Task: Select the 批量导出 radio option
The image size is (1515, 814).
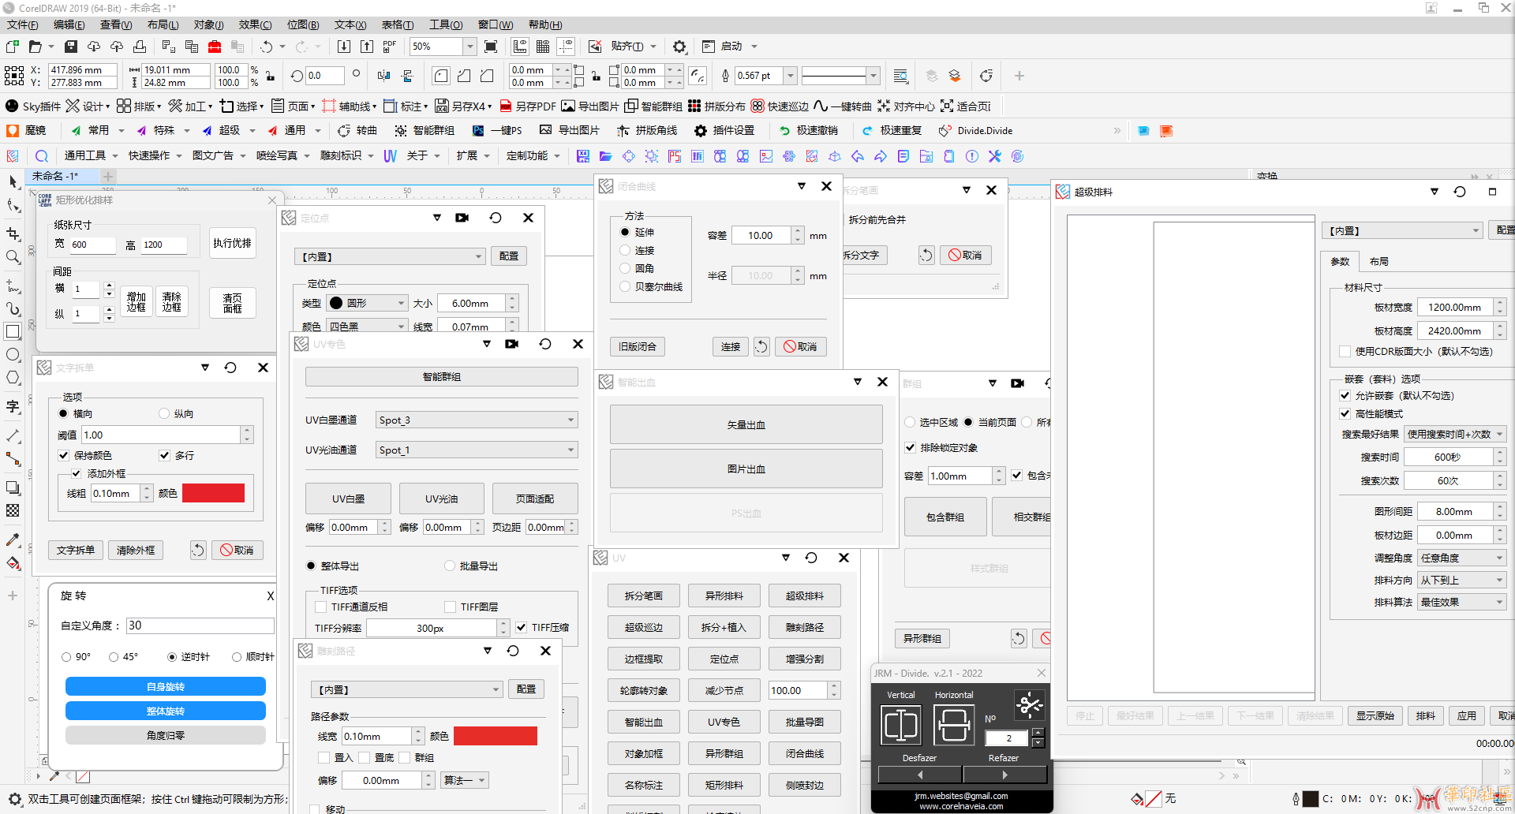Action: tap(450, 566)
